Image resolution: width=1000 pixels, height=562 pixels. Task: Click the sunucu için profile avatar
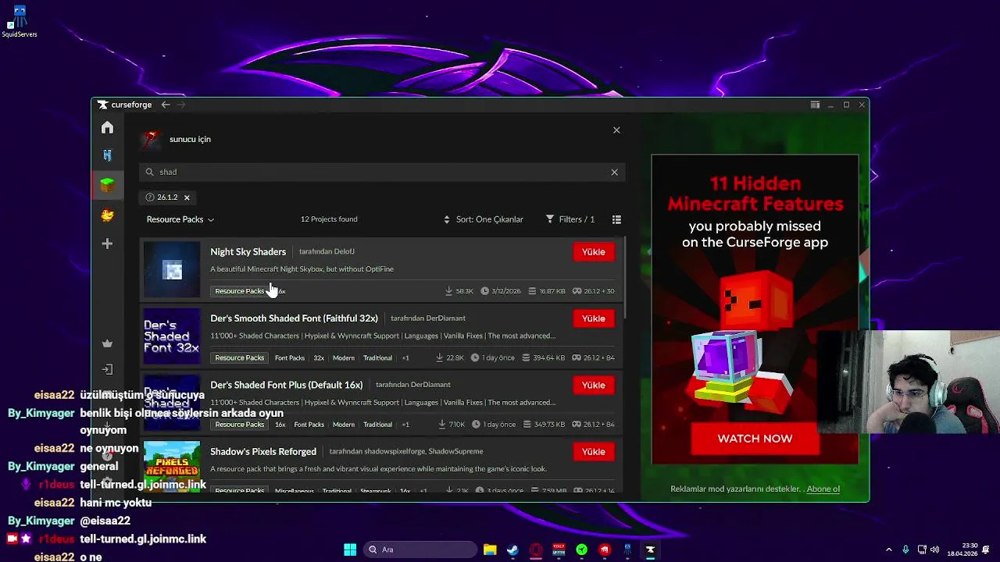pos(151,139)
